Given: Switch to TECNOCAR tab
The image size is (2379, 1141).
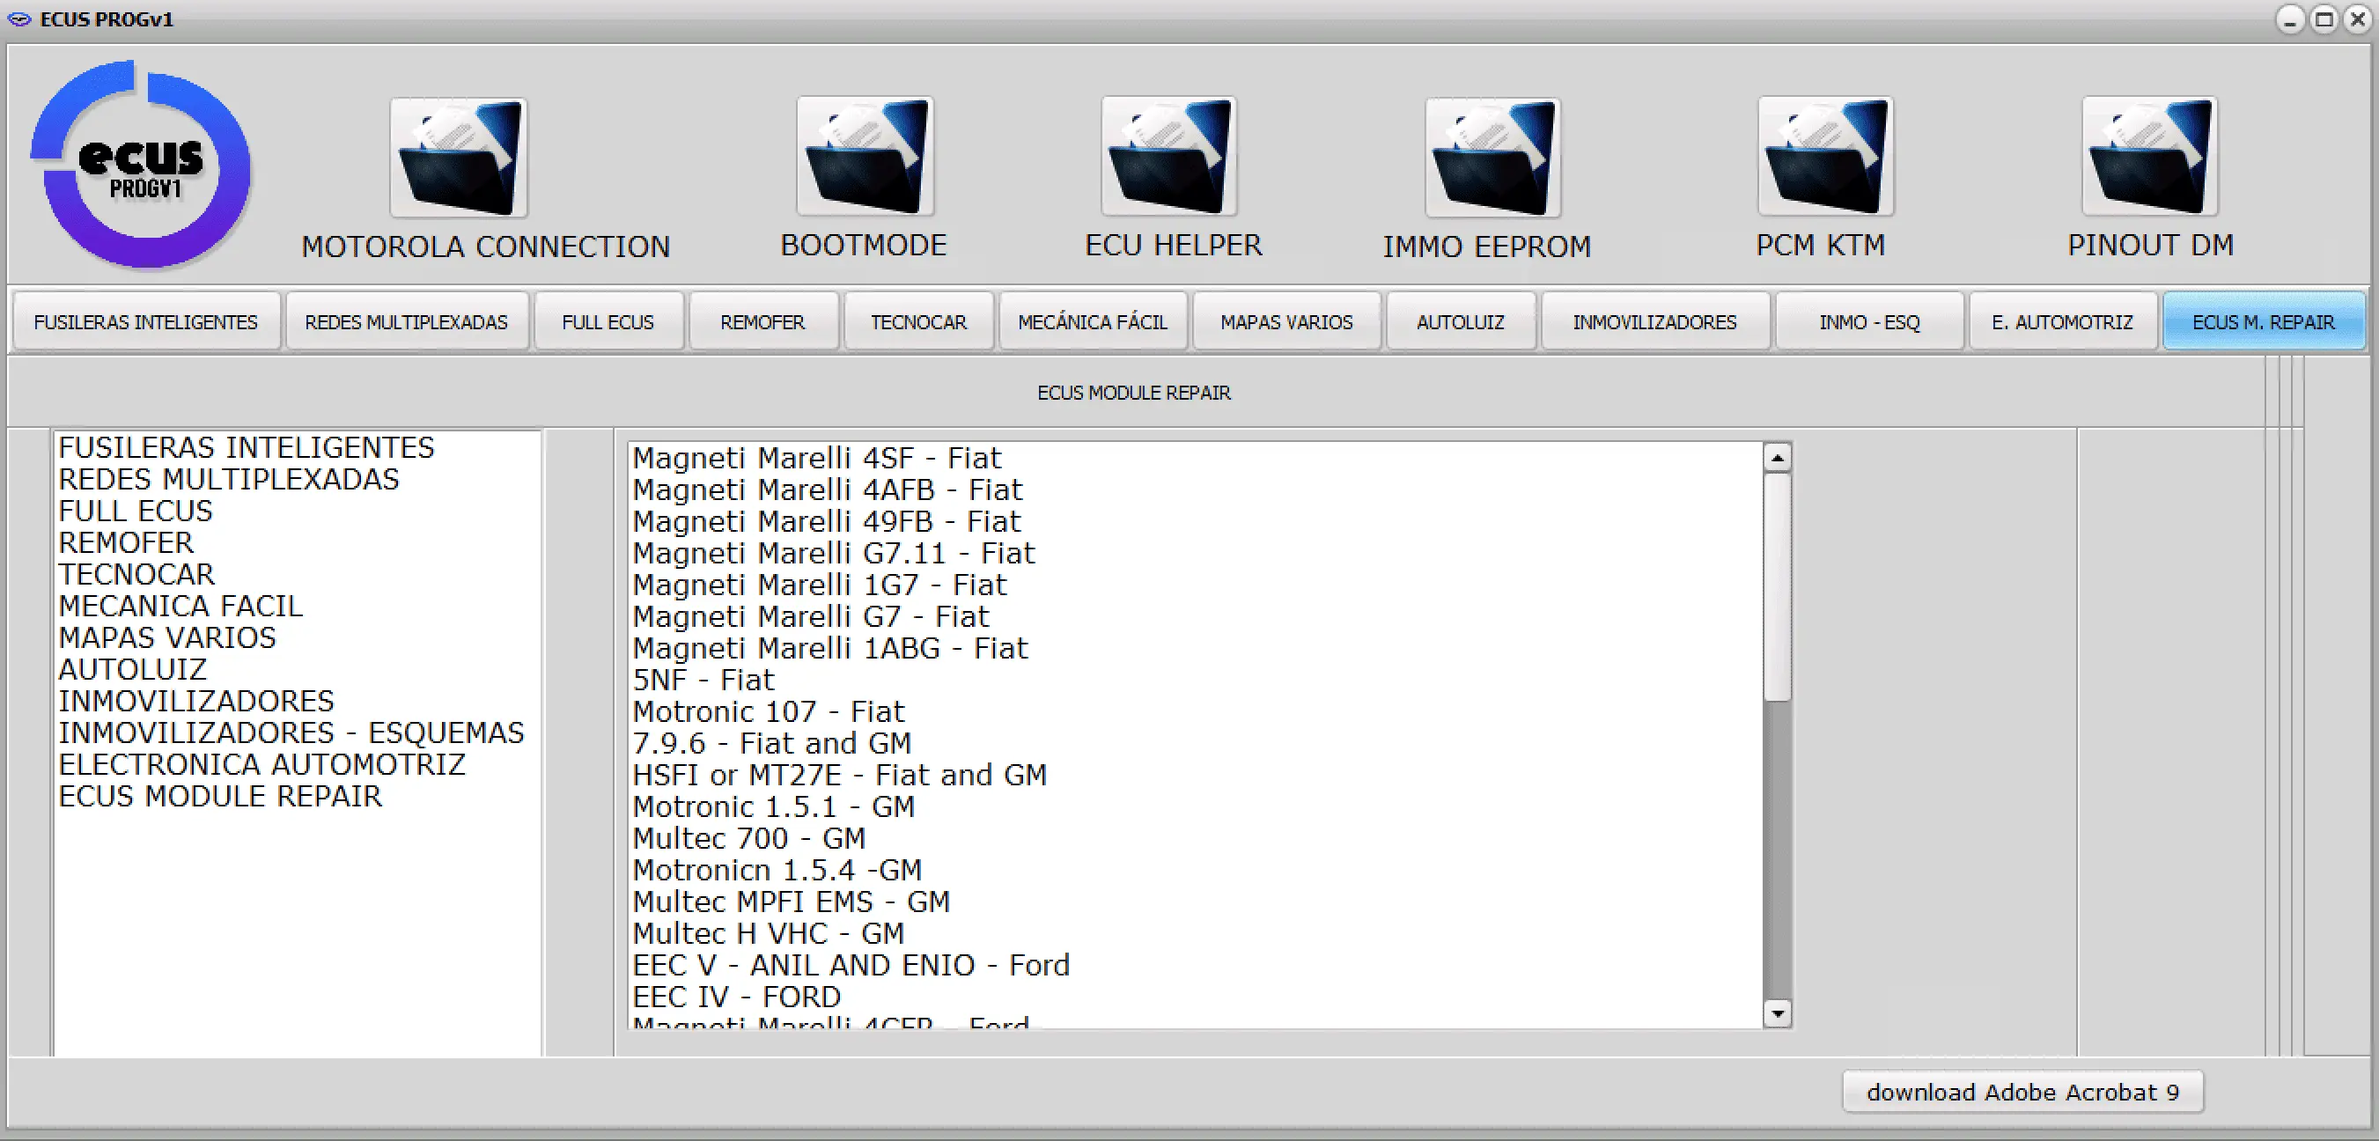Looking at the screenshot, I should pos(919,322).
